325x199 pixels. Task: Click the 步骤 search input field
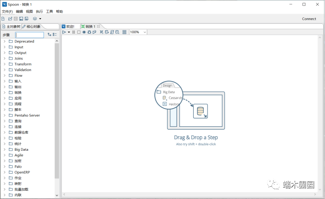30,35
